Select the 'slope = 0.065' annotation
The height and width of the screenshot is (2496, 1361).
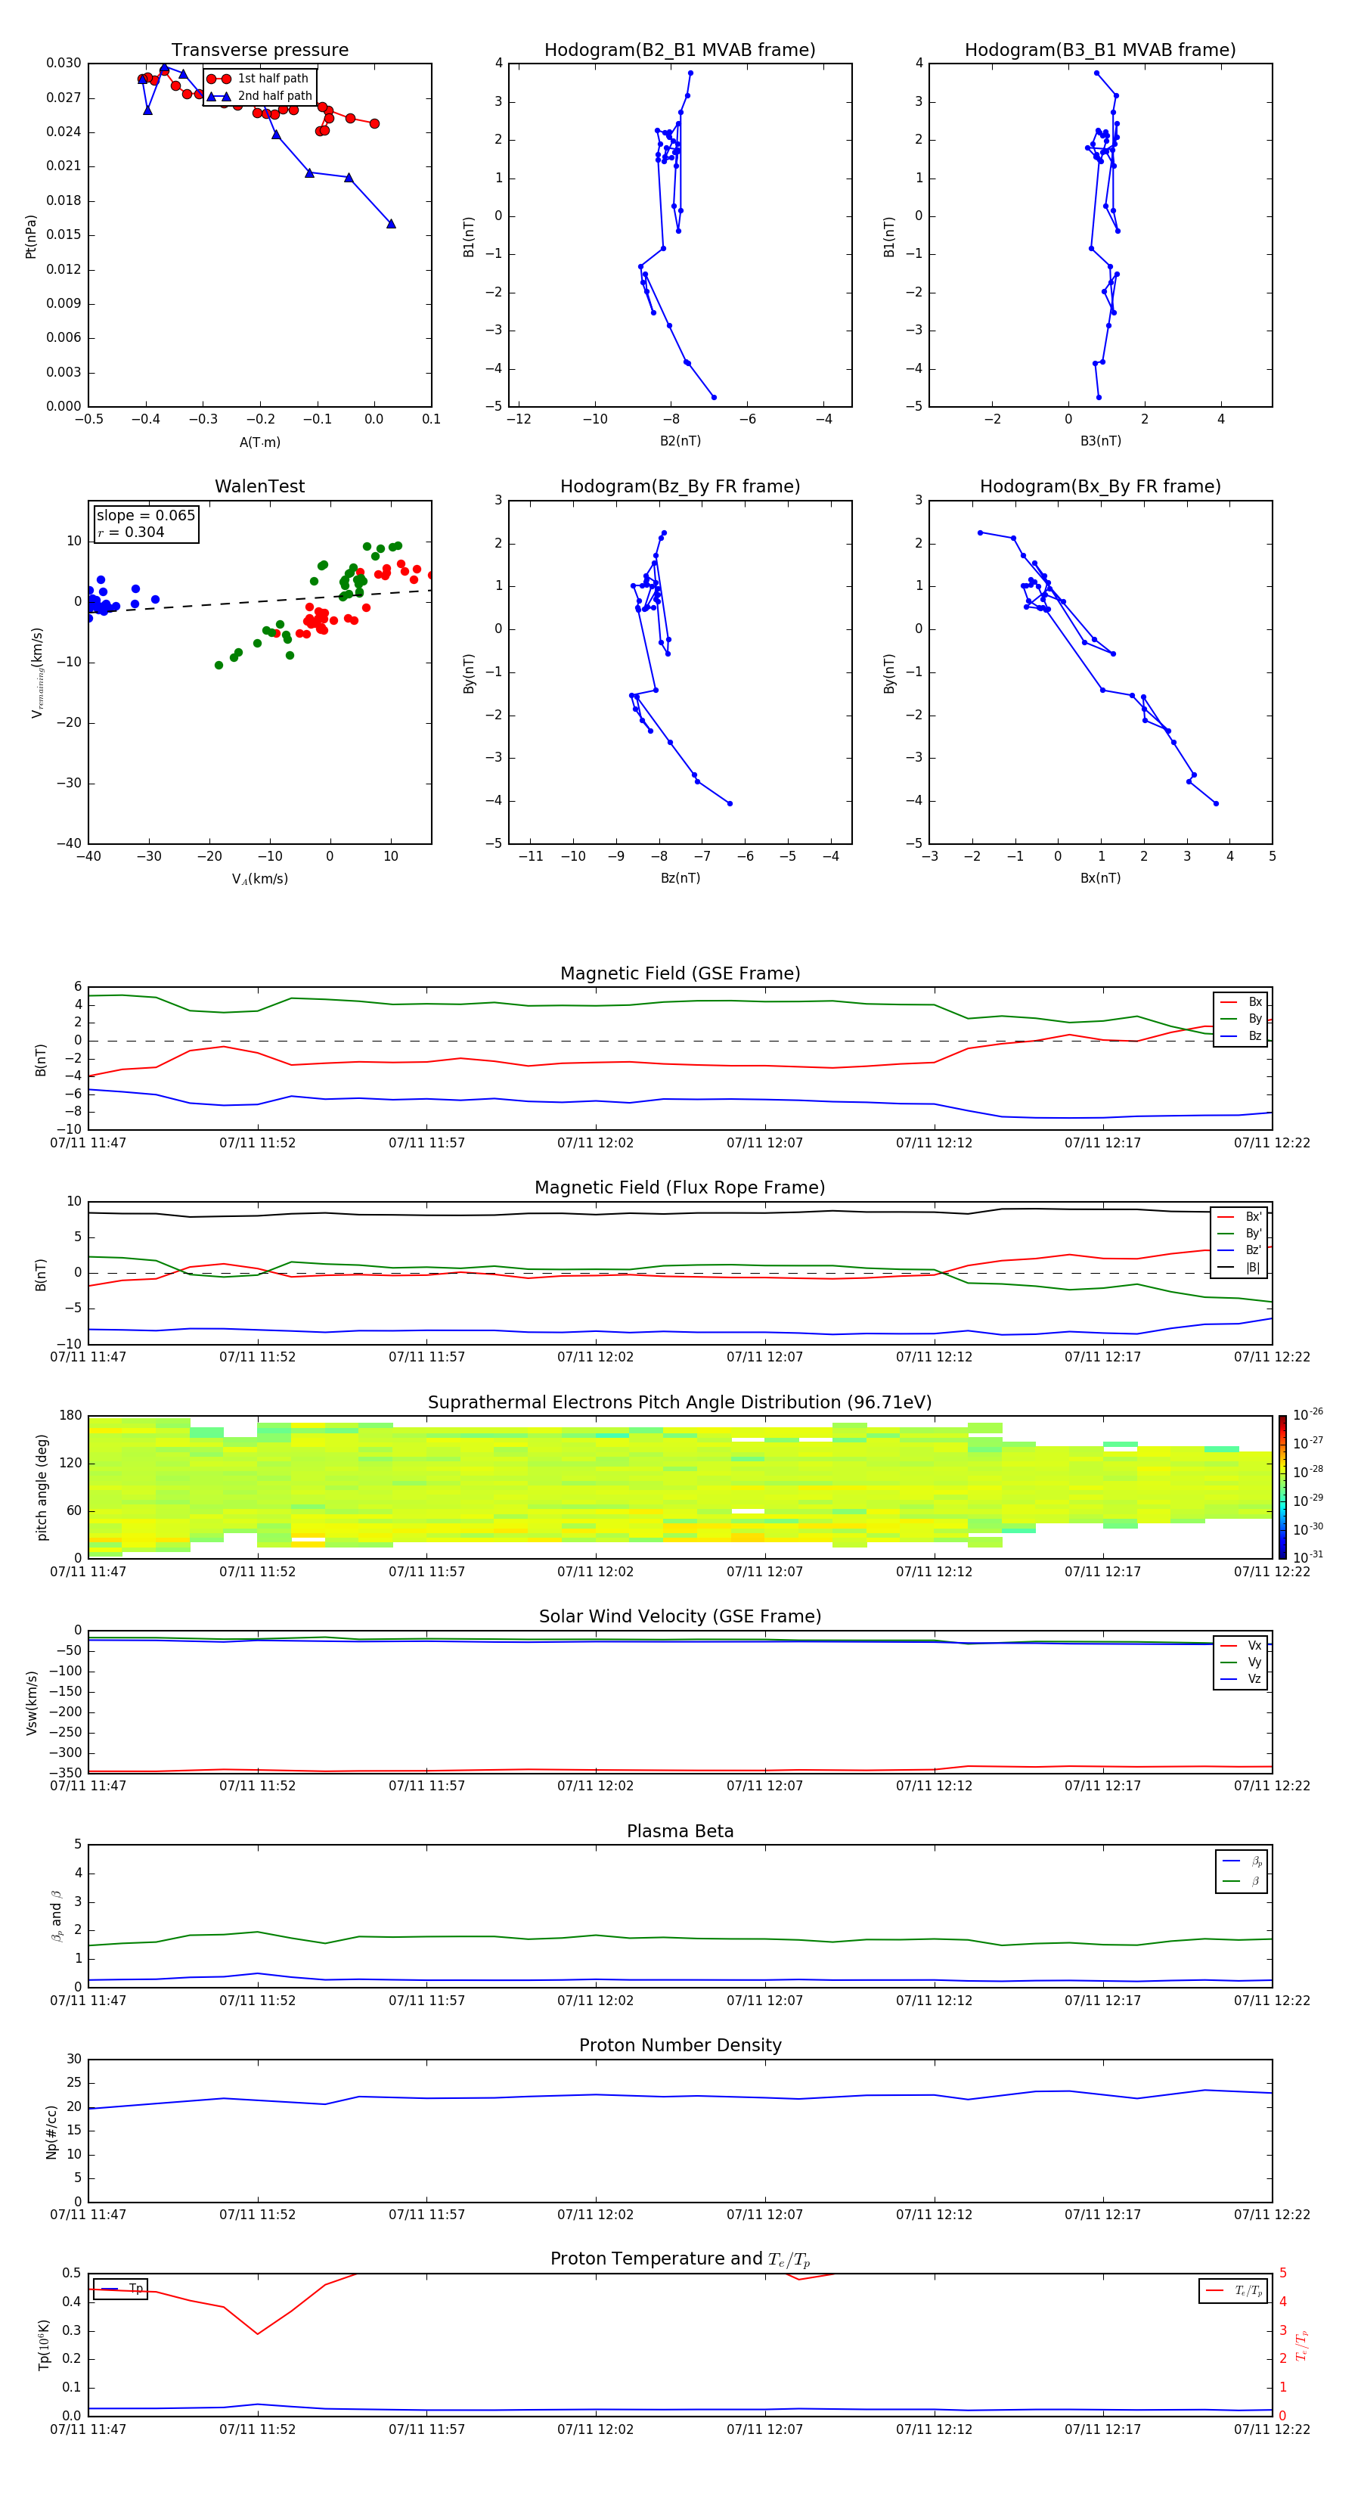(x=145, y=516)
